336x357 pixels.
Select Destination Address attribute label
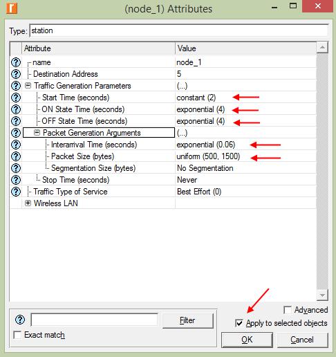pyautogui.click(x=66, y=74)
